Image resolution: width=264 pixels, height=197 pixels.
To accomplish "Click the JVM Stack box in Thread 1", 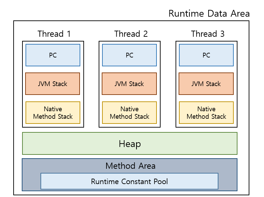I will pos(52,84).
